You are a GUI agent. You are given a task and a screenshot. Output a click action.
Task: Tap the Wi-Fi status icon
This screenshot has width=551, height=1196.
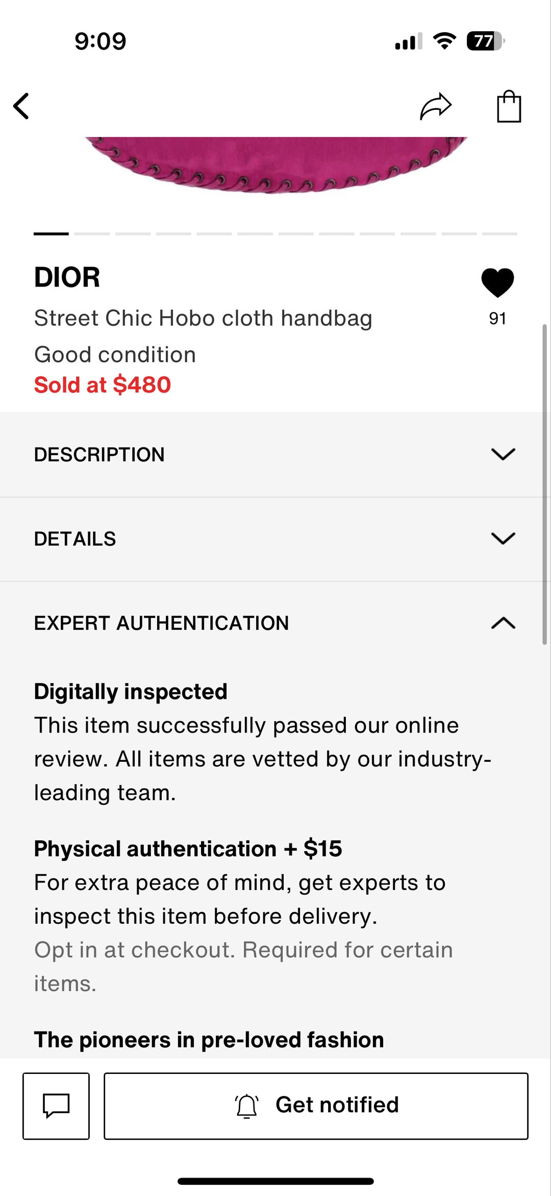[444, 41]
